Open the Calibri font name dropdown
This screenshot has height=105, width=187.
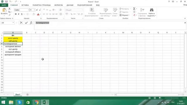click(x=28, y=10)
